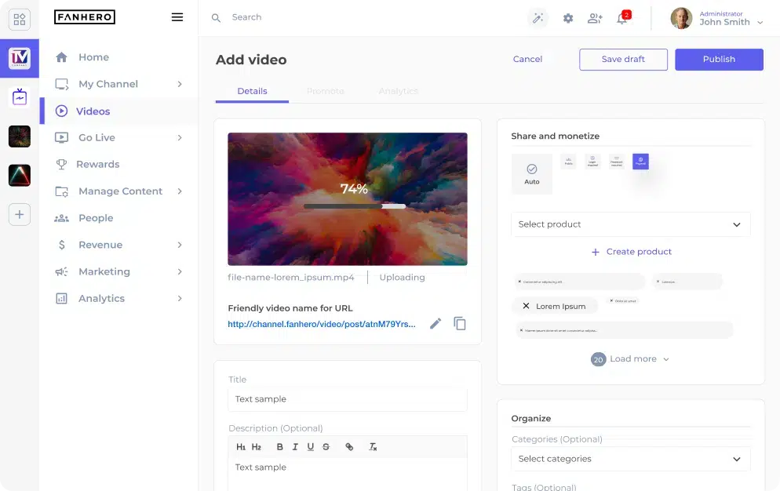Click the video upload progress bar
The image size is (780, 491).
tap(354, 206)
